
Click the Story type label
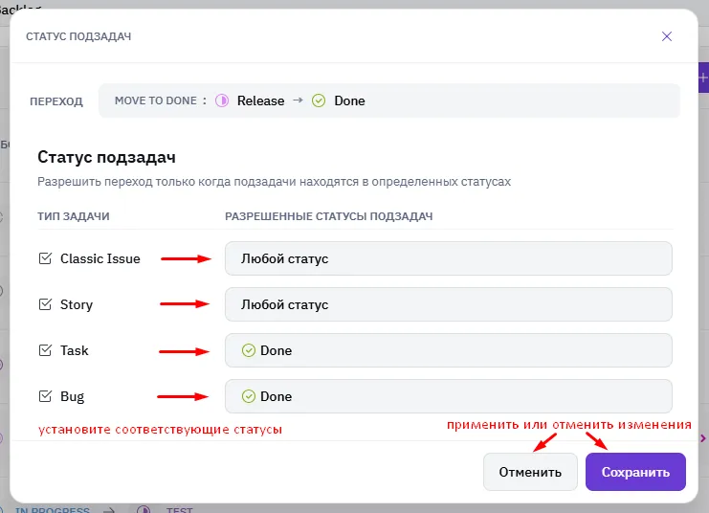pos(77,305)
